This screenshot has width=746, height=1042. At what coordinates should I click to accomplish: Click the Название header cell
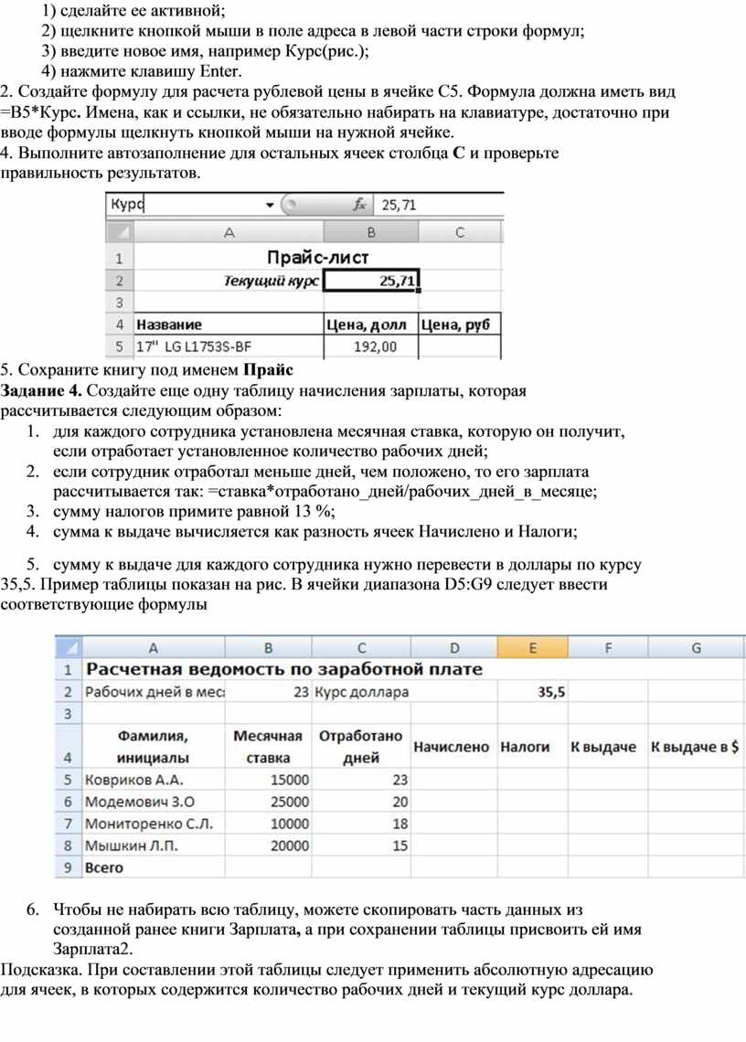point(229,324)
